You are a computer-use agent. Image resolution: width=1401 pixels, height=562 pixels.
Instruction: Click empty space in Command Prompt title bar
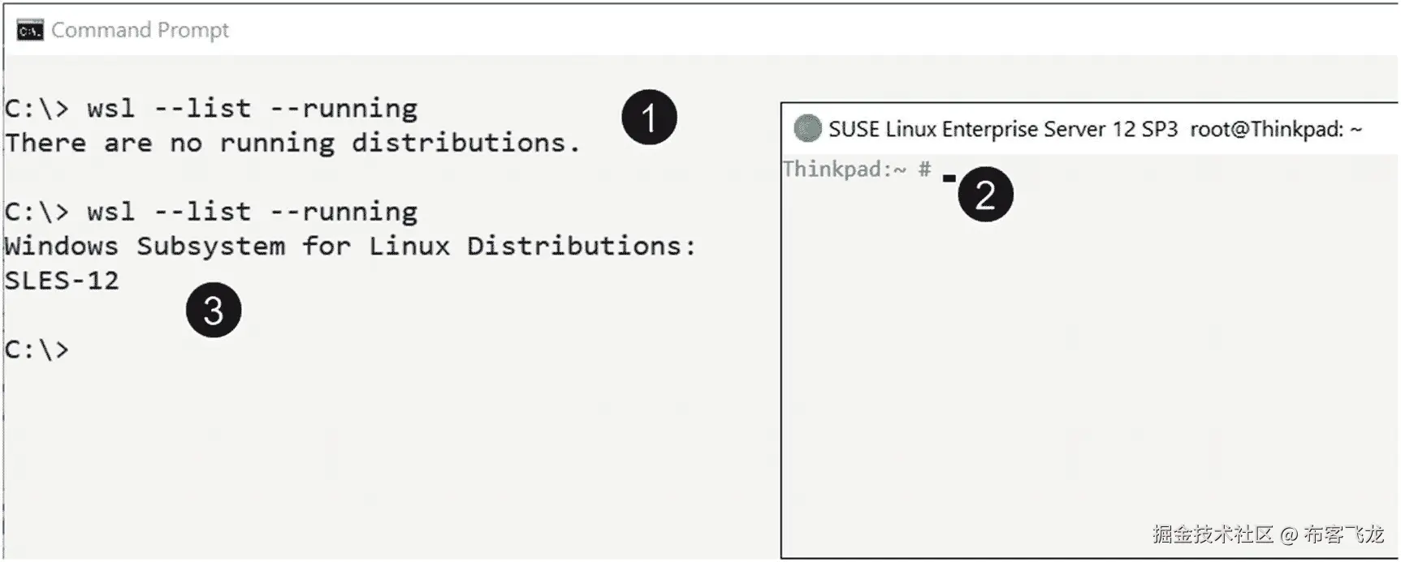coord(731,31)
